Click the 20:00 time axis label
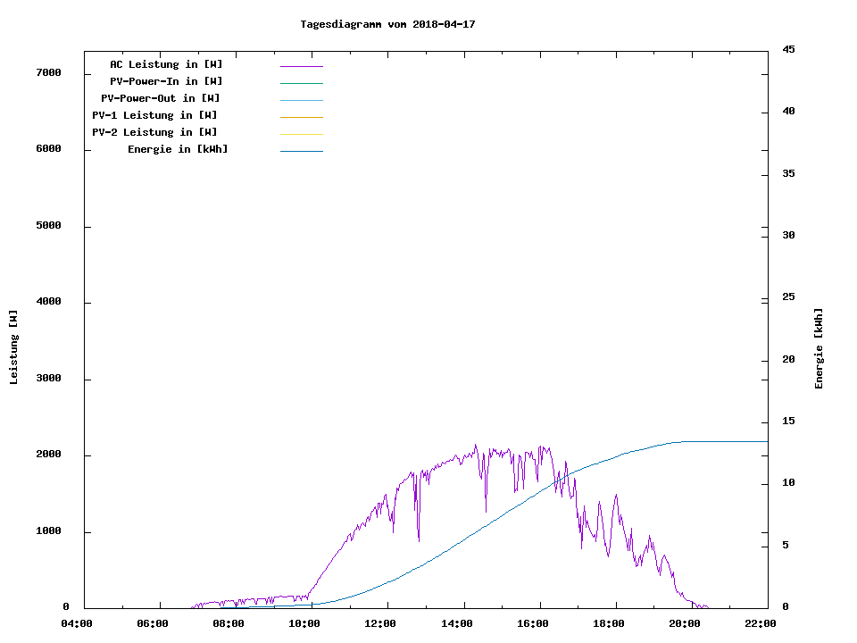This screenshot has width=857, height=643. click(684, 623)
